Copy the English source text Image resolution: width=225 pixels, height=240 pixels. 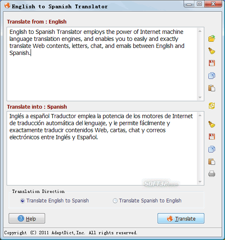(x=212, y=76)
